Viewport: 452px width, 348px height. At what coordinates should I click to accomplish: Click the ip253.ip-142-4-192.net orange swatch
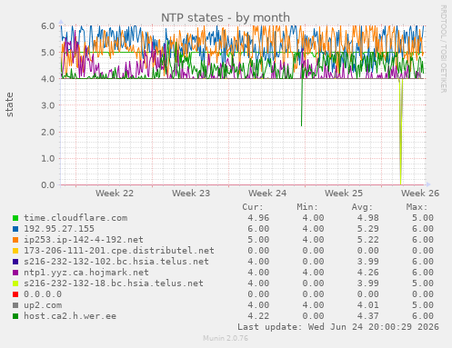pos(15,240)
